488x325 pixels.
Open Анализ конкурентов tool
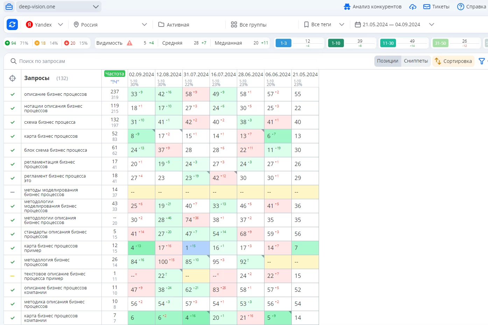(x=373, y=7)
